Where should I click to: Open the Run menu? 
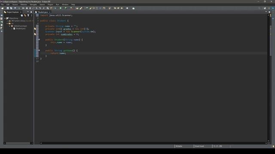[x=58, y=5]
